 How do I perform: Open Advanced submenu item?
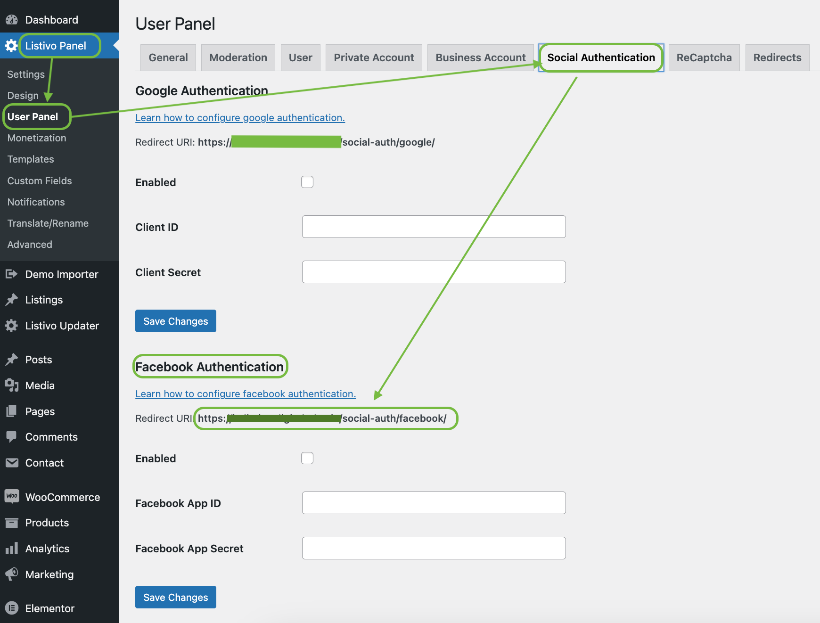30,245
